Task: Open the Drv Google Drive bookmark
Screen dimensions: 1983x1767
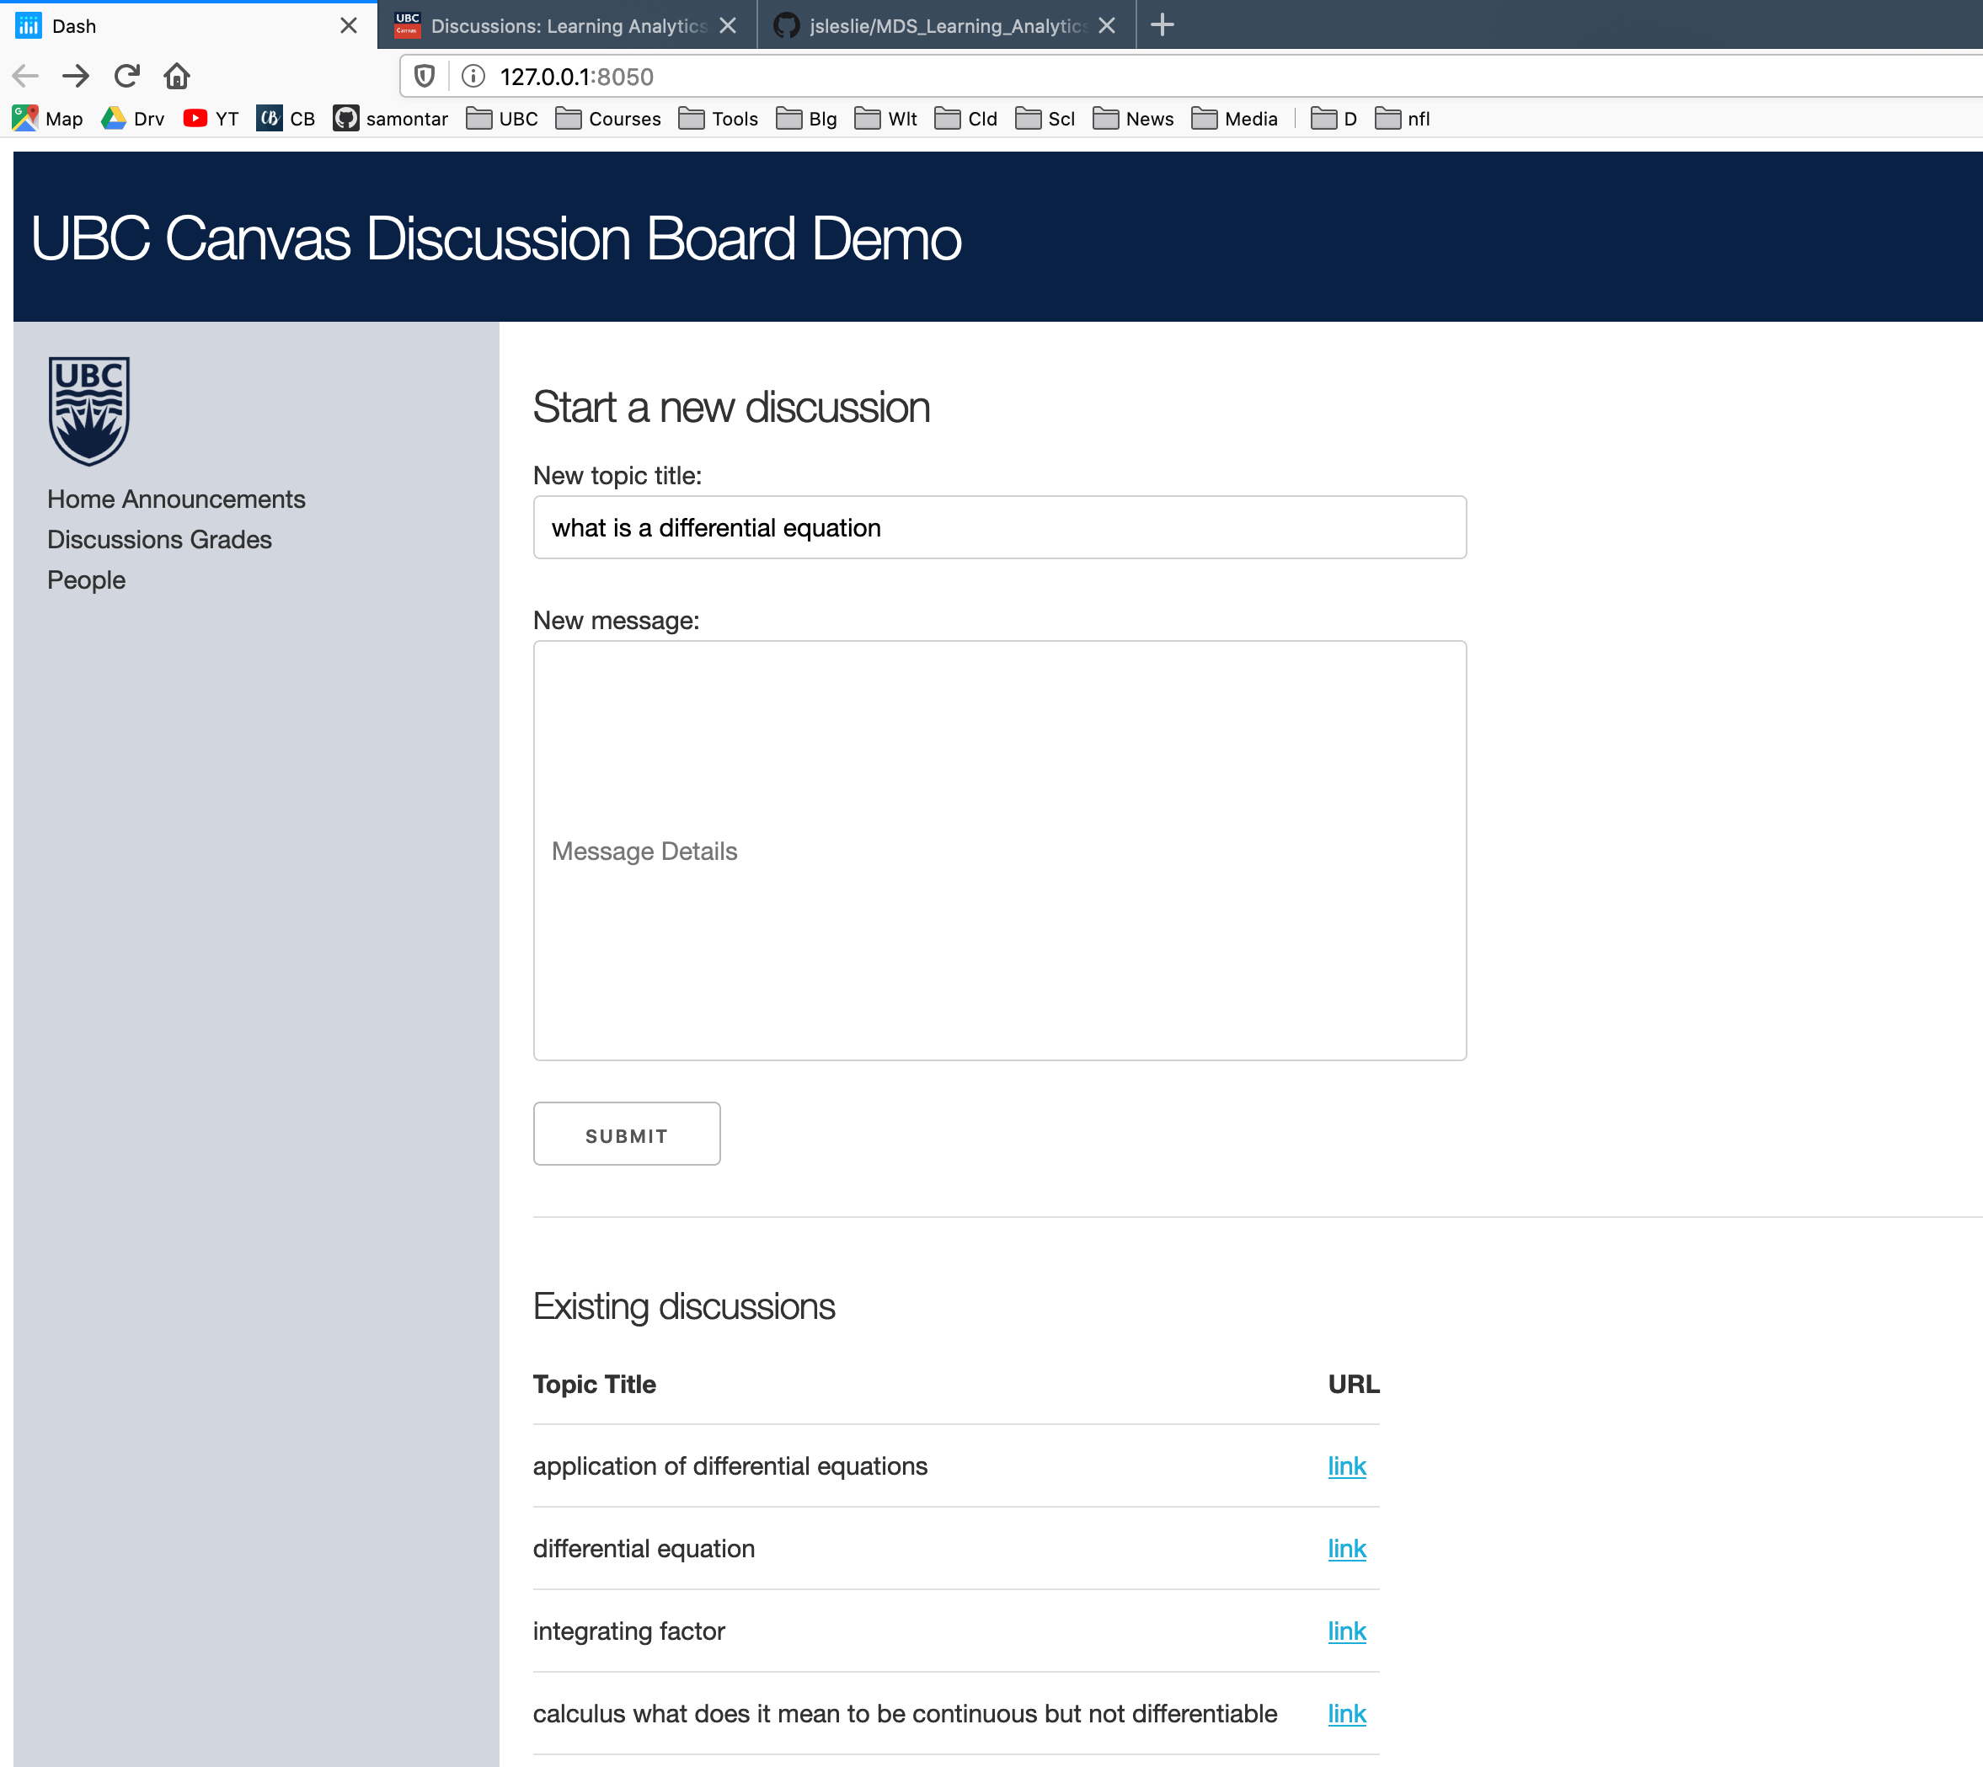Action: click(133, 119)
